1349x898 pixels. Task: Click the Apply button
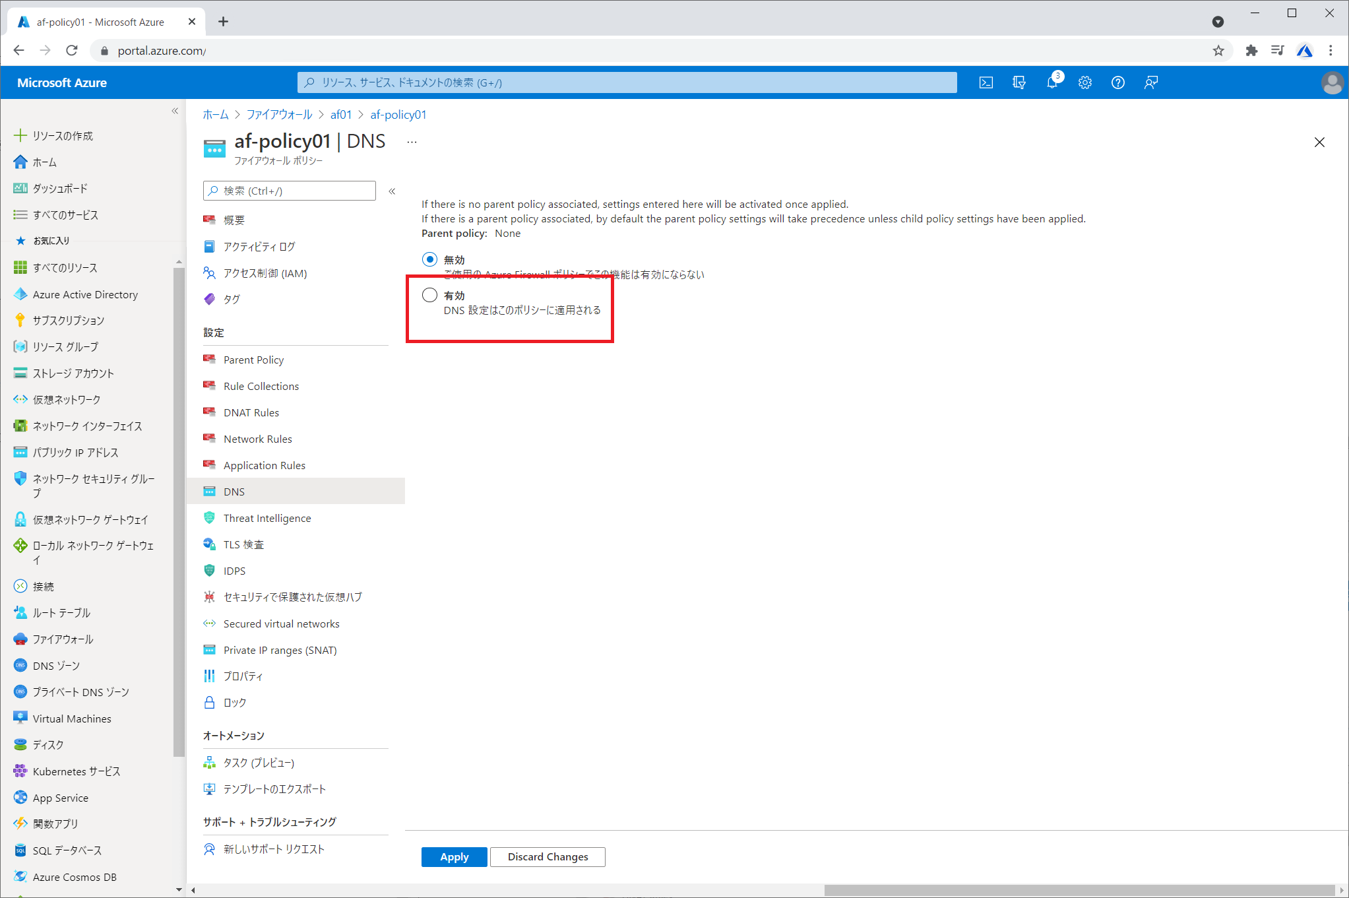click(454, 856)
